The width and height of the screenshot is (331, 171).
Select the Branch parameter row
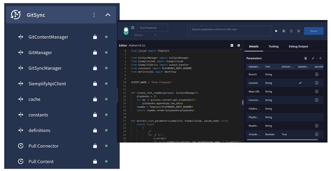click(x=285, y=74)
